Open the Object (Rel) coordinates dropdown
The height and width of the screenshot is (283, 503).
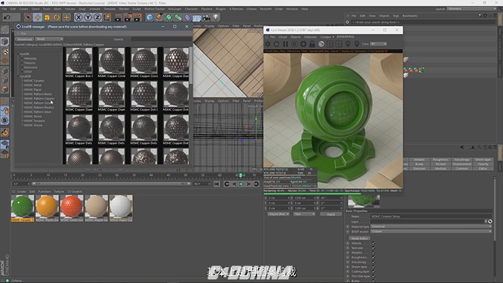[279, 214]
